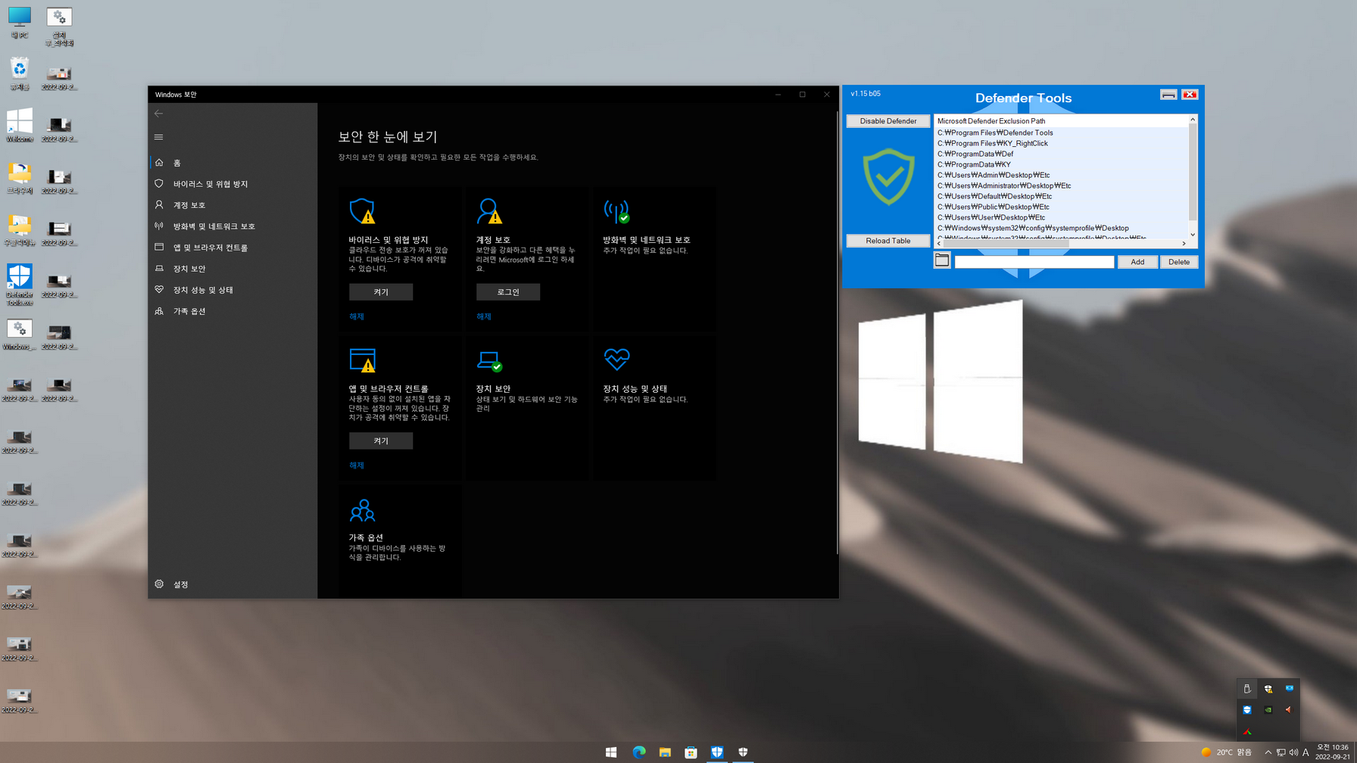Click Delete button in Defender Tools
The width and height of the screenshot is (1357, 763).
pos(1179,262)
